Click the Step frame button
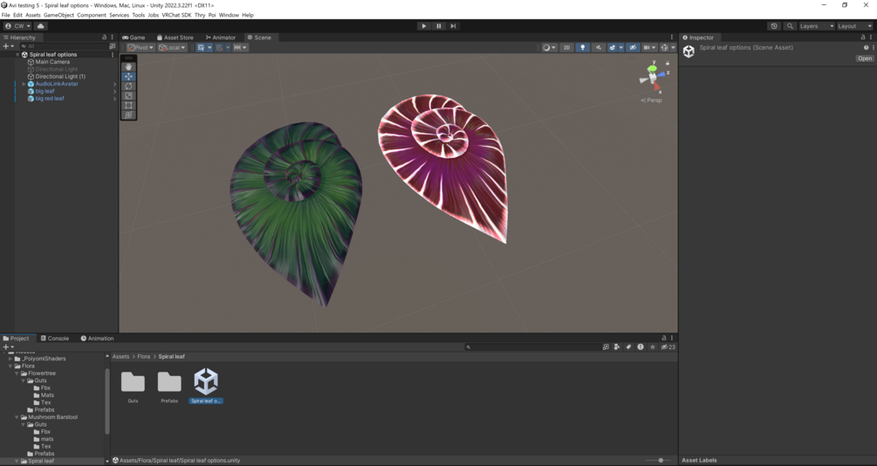This screenshot has width=877, height=466. [x=453, y=25]
